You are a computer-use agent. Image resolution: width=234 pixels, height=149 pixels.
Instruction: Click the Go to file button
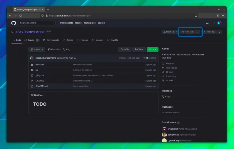(125, 49)
